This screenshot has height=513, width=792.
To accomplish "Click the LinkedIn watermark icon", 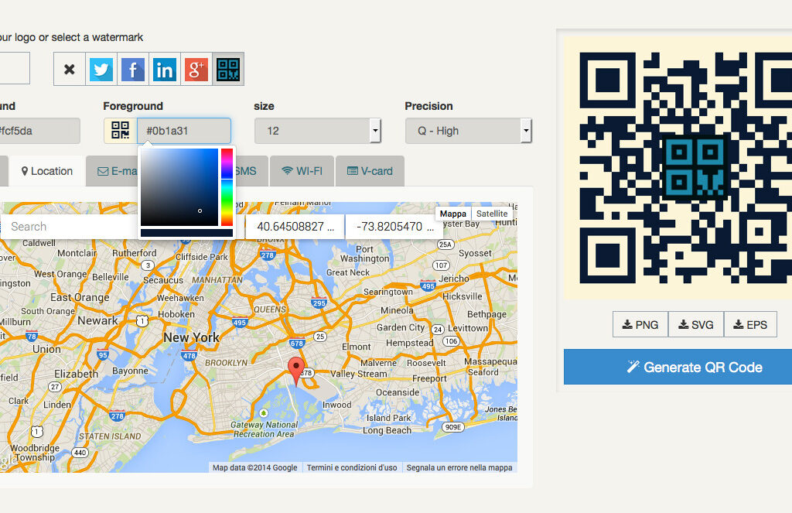I will coord(164,68).
